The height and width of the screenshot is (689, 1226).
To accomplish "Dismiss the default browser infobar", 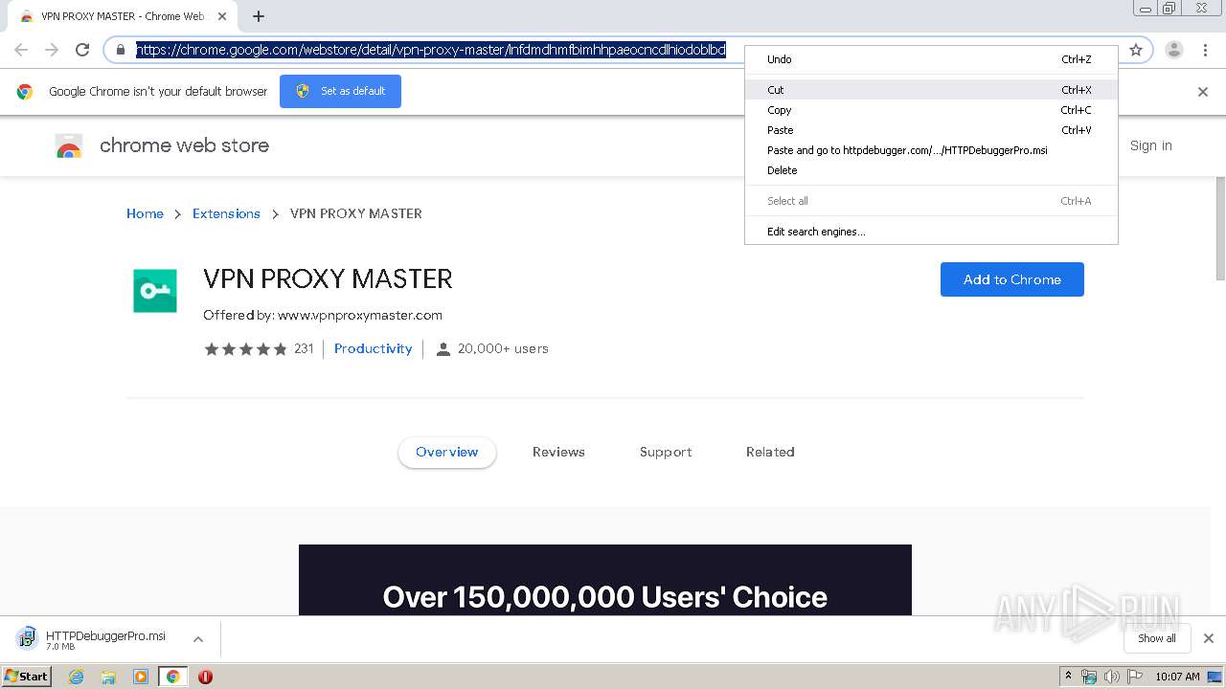I will pos(1203,92).
